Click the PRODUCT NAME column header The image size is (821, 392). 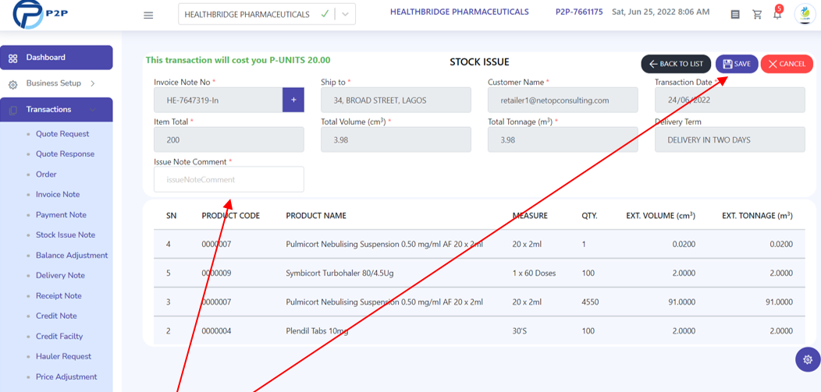(316, 216)
